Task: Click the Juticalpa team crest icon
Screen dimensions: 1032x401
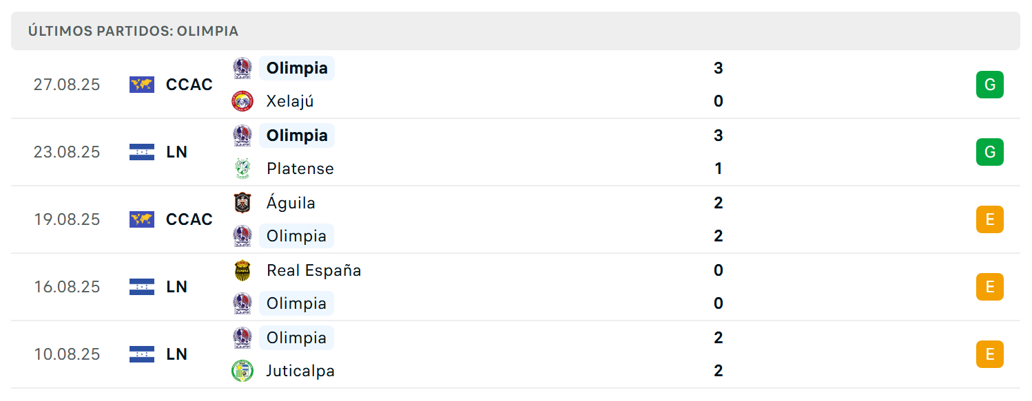Action: 242,371
